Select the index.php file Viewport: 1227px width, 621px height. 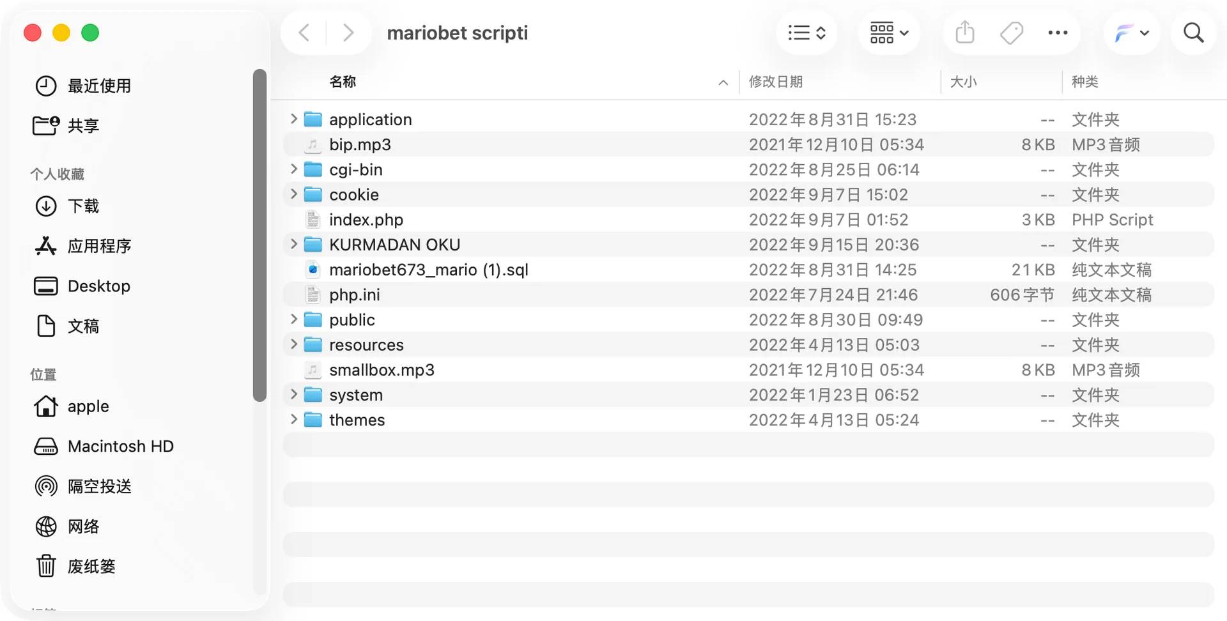click(748, 220)
